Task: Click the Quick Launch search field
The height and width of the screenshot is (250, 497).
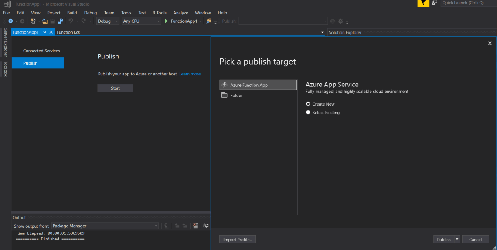Action: (x=469, y=3)
